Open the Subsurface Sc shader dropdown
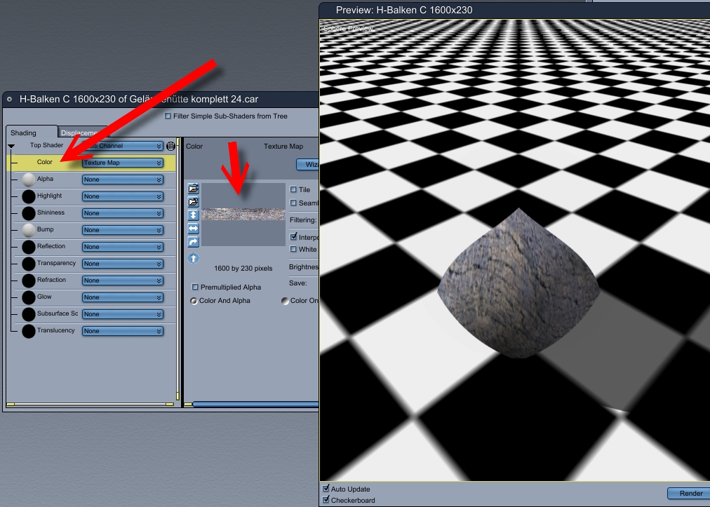 pos(122,314)
